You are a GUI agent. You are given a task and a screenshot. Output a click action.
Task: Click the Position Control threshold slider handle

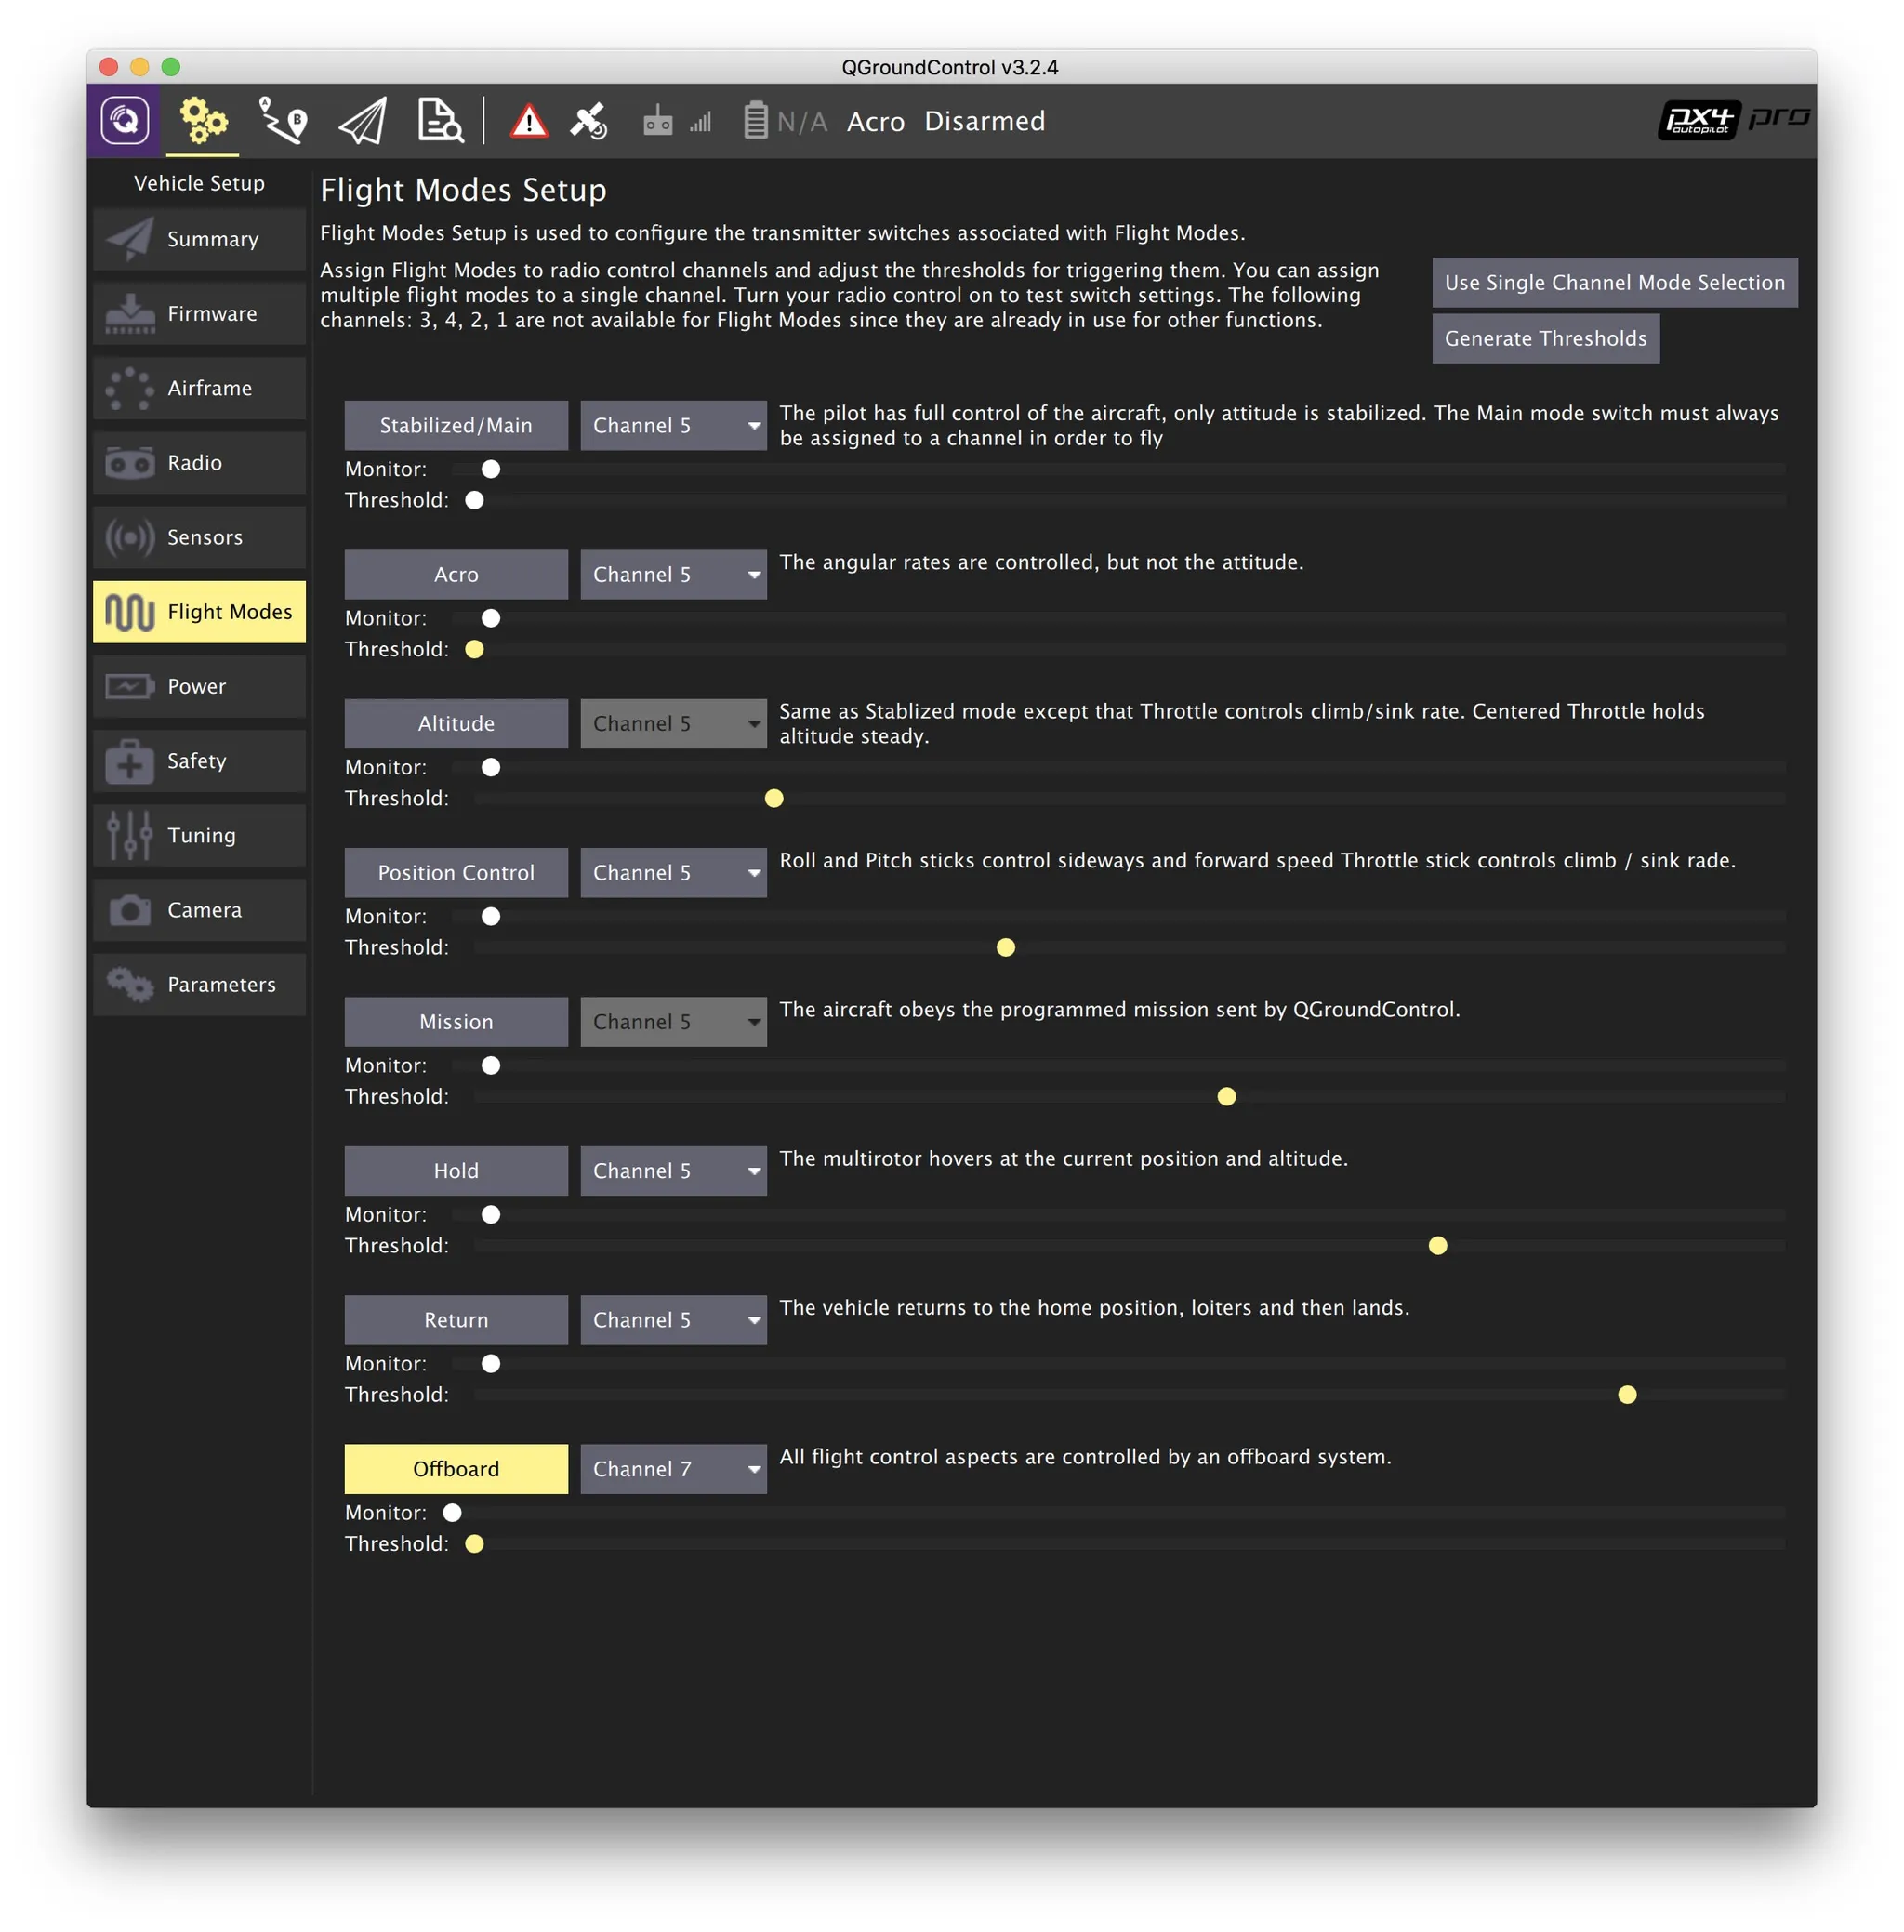coord(1006,947)
